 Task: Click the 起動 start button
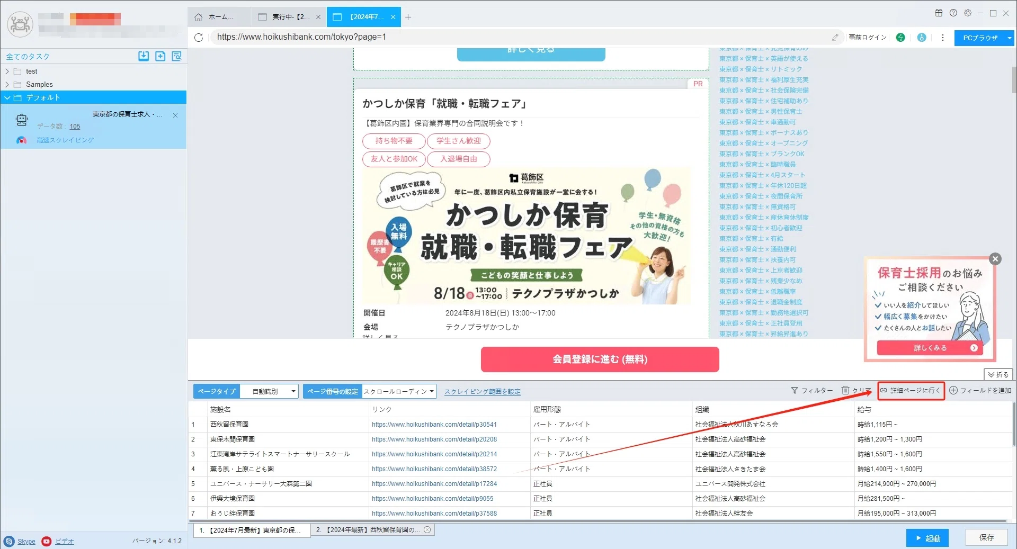[927, 538]
